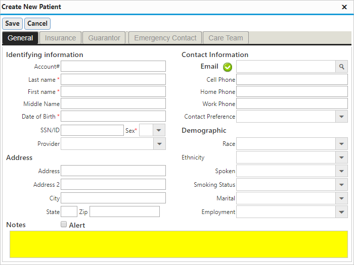
Task: Click the Address line field
Action: pos(113,171)
